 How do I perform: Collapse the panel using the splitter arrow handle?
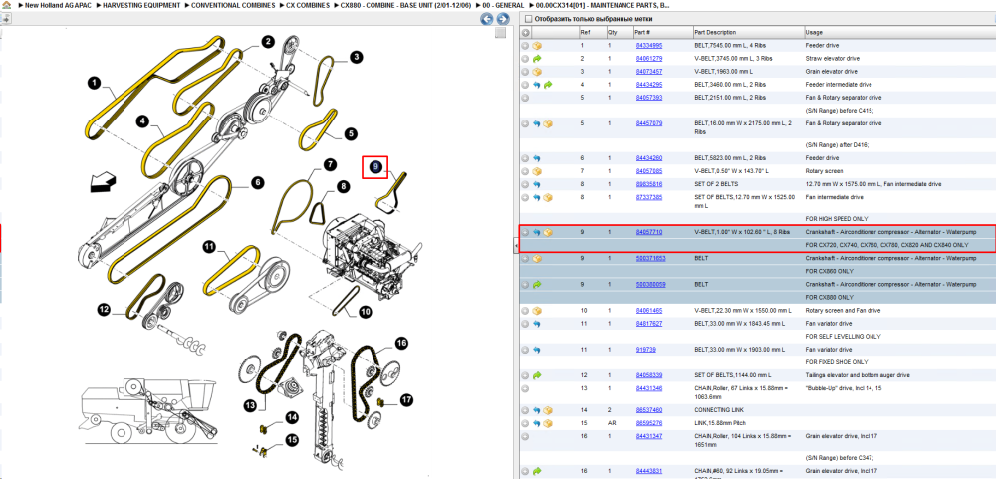tap(515, 245)
